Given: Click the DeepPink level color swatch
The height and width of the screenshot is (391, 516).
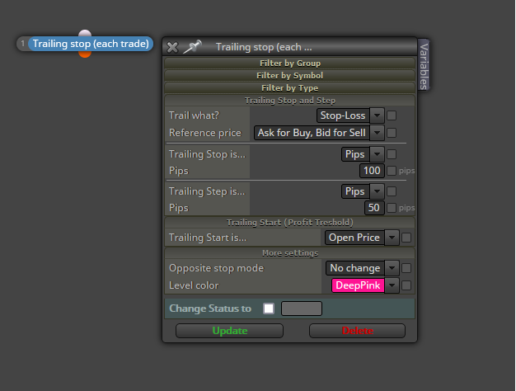Looking at the screenshot, I should 358,285.
